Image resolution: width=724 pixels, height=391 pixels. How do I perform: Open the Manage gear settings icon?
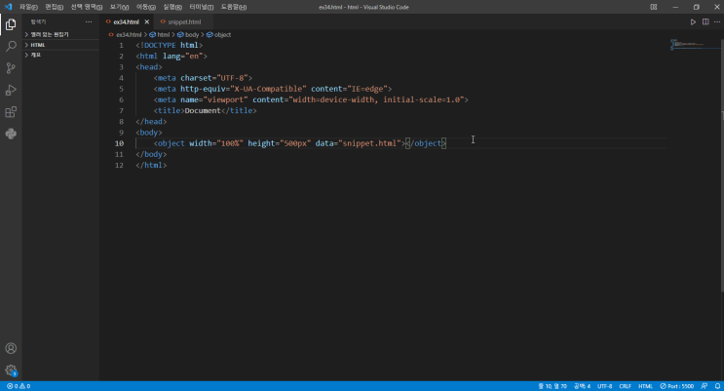[11, 371]
